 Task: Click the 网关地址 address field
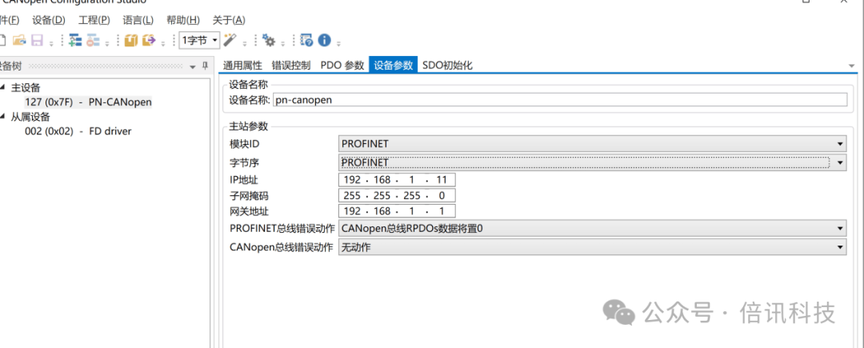pyautogui.click(x=398, y=211)
